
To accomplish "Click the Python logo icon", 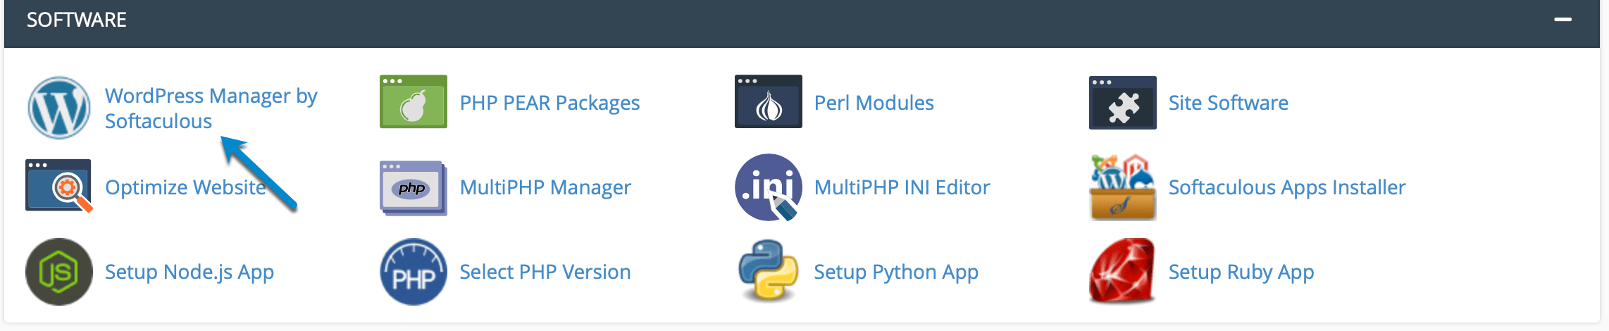I will pyautogui.click(x=769, y=271).
